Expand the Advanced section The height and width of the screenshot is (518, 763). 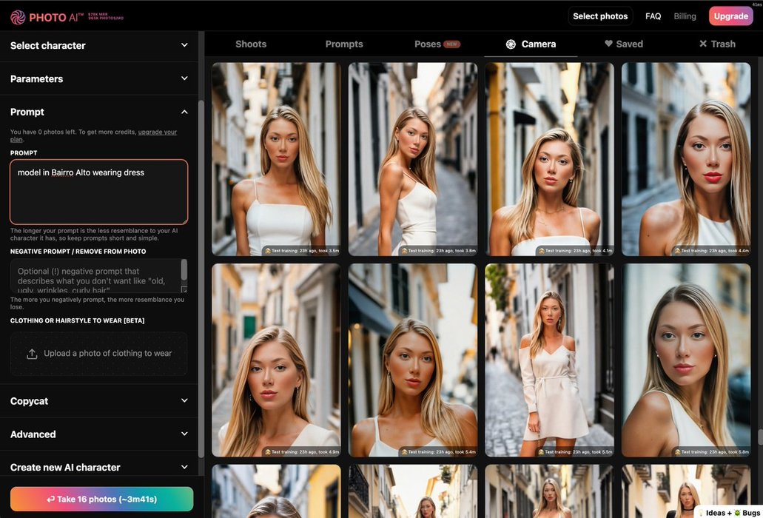[98, 434]
